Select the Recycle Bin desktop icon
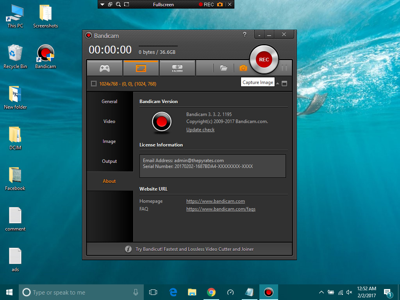This screenshot has width=400, height=300. [15, 57]
